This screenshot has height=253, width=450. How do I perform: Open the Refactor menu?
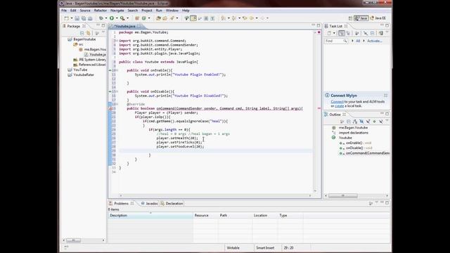[x=101, y=11]
